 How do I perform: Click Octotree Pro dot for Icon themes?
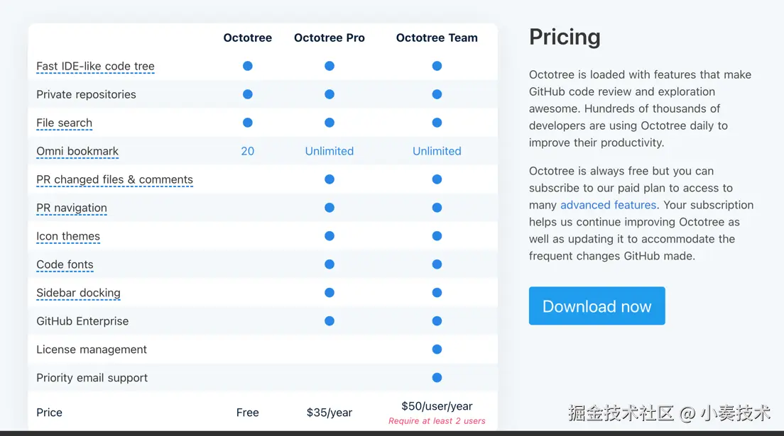pyautogui.click(x=330, y=236)
